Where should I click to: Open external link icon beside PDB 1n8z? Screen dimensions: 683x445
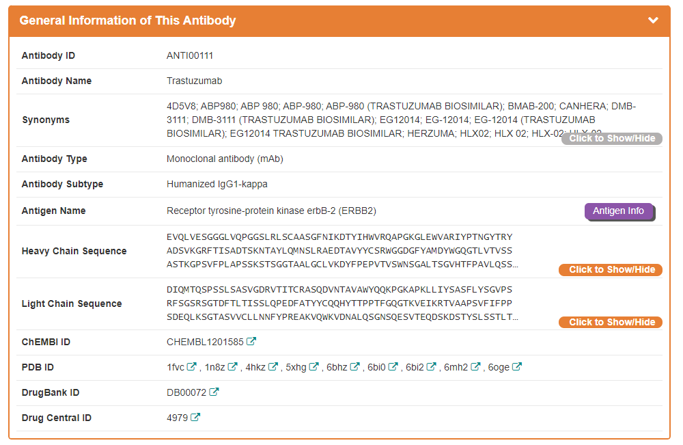coord(233,367)
